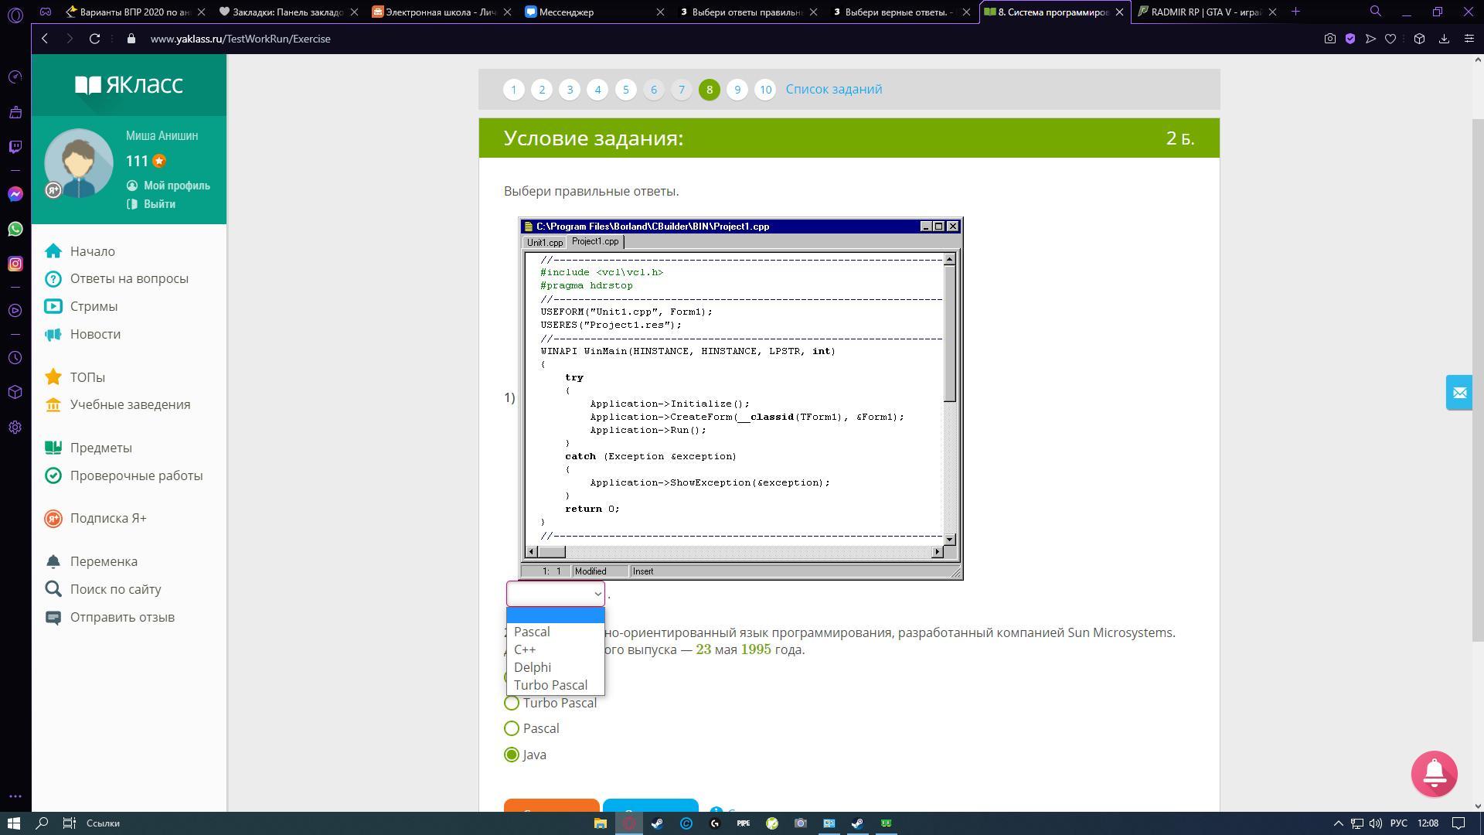Click the answer dropdown arrow

[x=597, y=594]
